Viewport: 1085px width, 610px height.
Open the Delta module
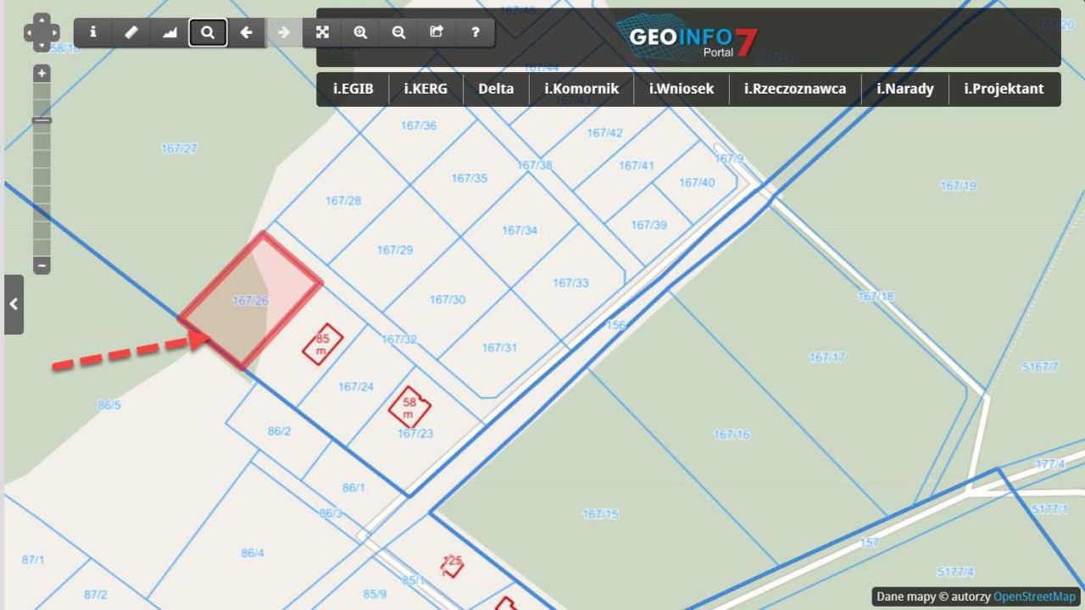[496, 89]
